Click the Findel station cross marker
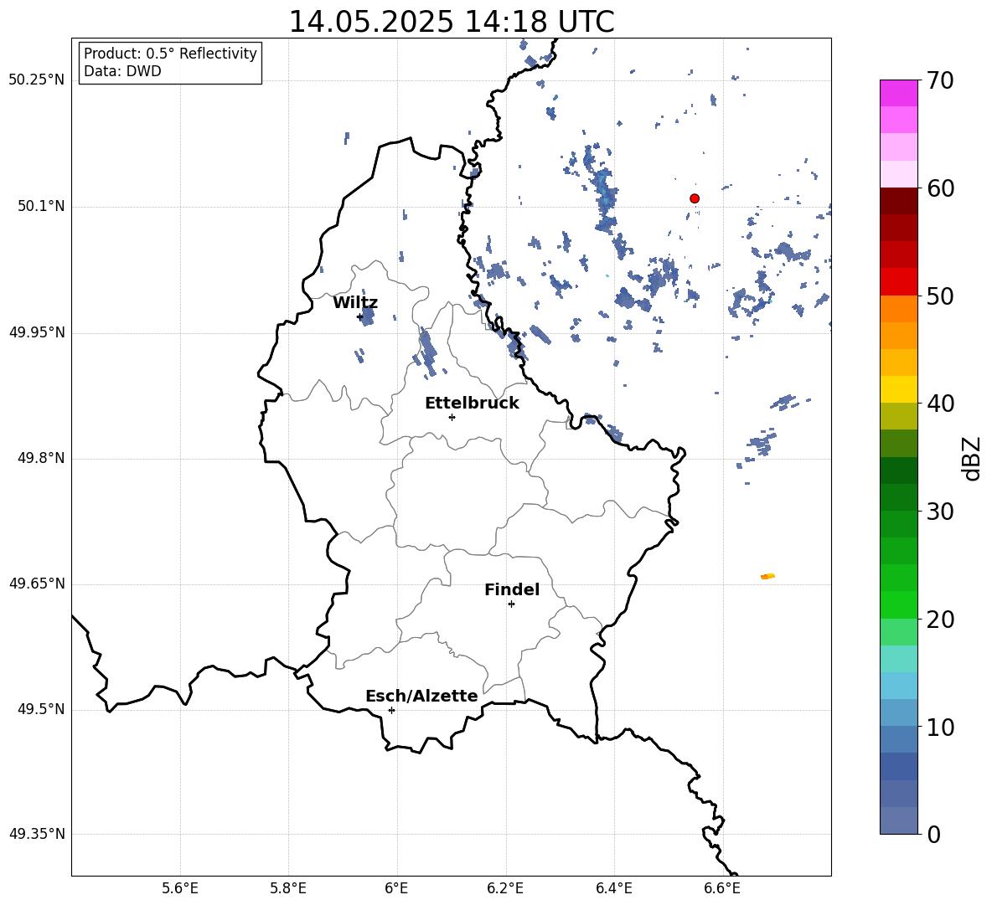992x905 pixels. pyautogui.click(x=511, y=604)
